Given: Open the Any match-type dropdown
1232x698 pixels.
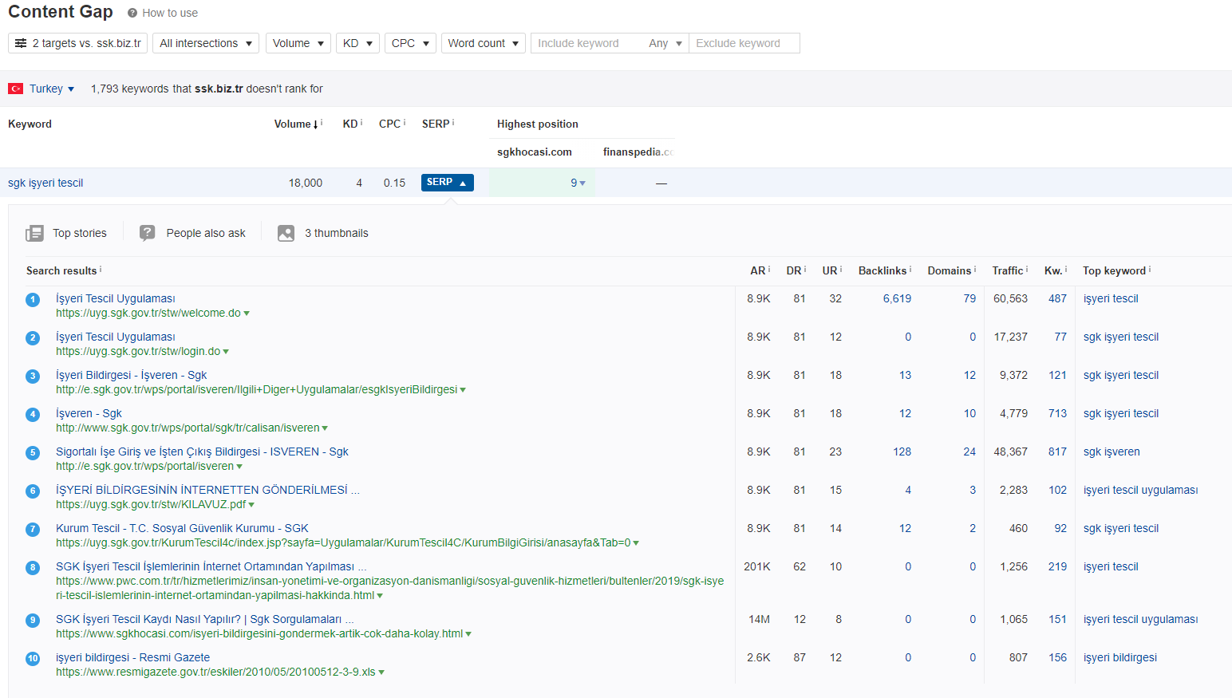Looking at the screenshot, I should coord(665,43).
